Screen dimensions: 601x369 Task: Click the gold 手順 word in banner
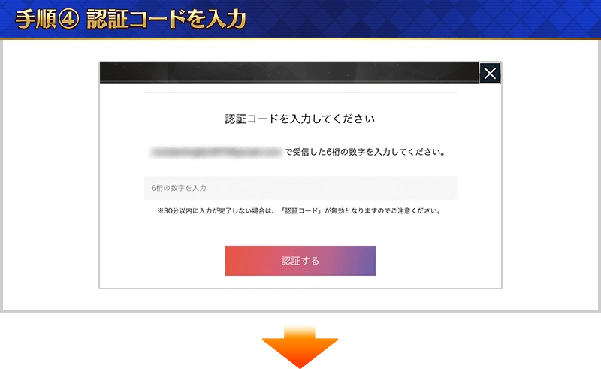36,20
